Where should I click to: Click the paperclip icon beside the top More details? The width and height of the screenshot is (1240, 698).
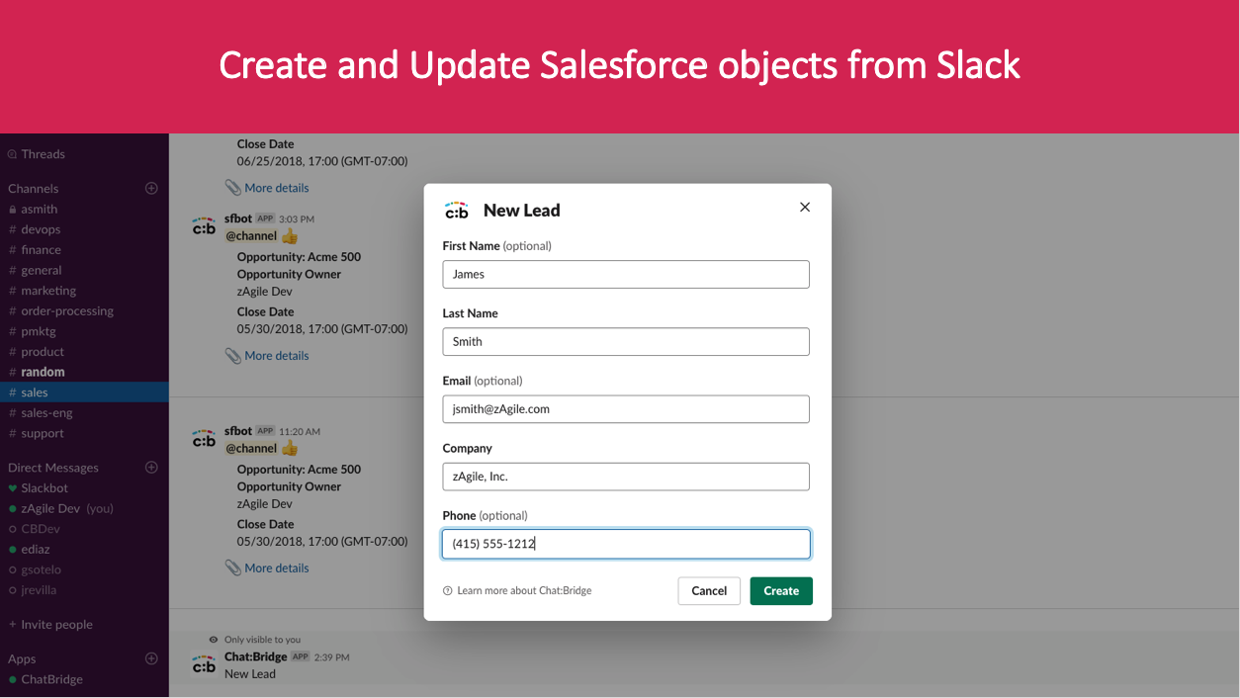tap(232, 187)
